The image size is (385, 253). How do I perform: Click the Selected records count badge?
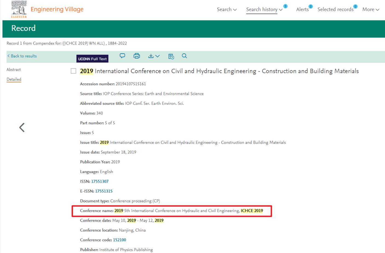tap(355, 7)
